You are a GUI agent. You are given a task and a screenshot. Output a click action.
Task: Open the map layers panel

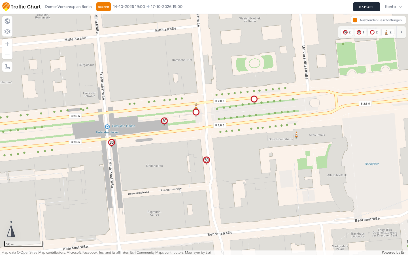tap(7, 31)
